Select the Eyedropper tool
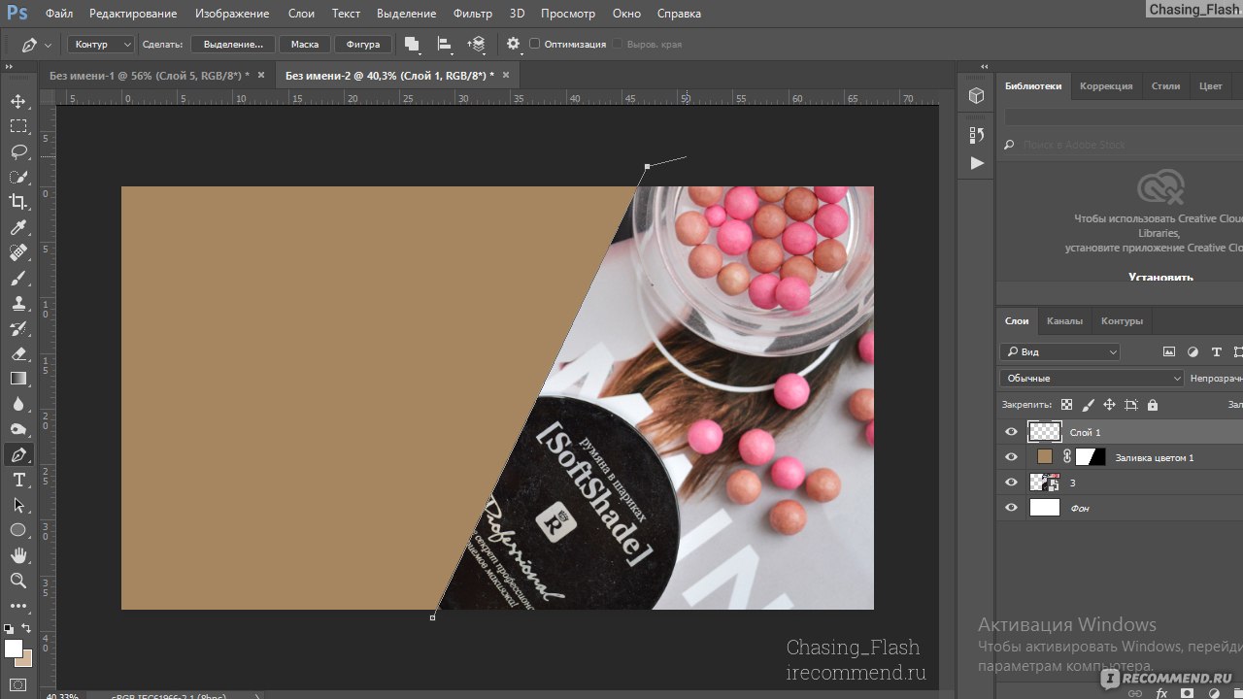Image resolution: width=1243 pixels, height=699 pixels. (17, 227)
